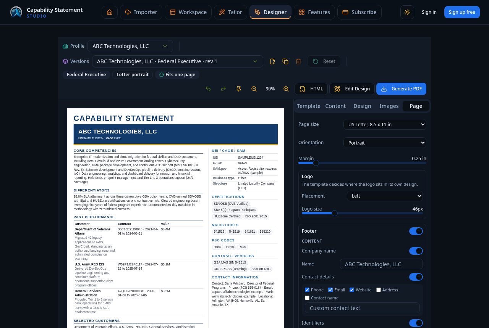489x328 pixels.
Task: Check the Contact name checkbox
Action: pos(307,298)
